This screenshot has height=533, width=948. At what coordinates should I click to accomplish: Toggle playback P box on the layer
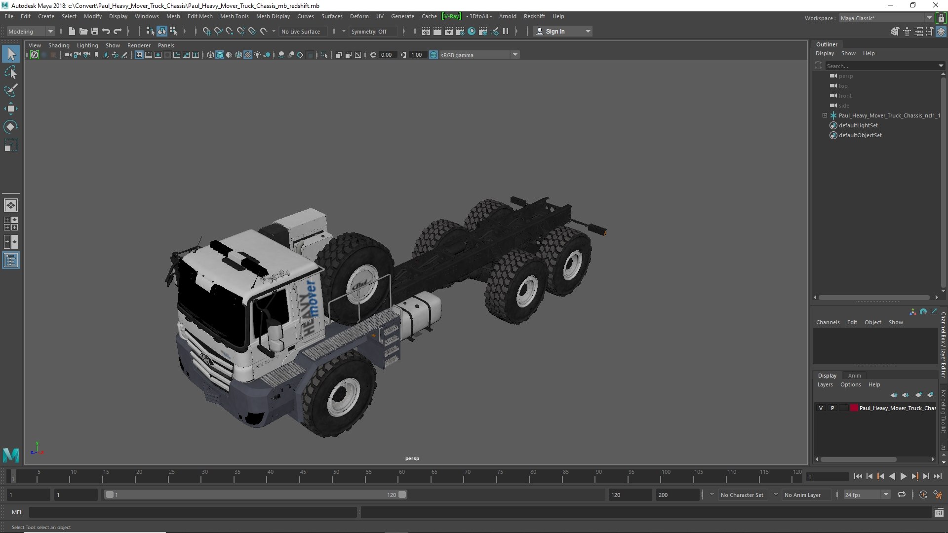(832, 408)
